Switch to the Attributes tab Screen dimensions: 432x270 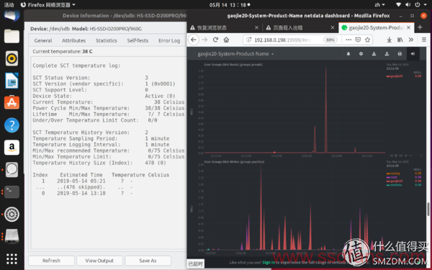point(73,40)
